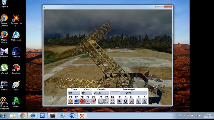Click the F detonator plunger button
The image size is (214, 120).
(144, 101)
